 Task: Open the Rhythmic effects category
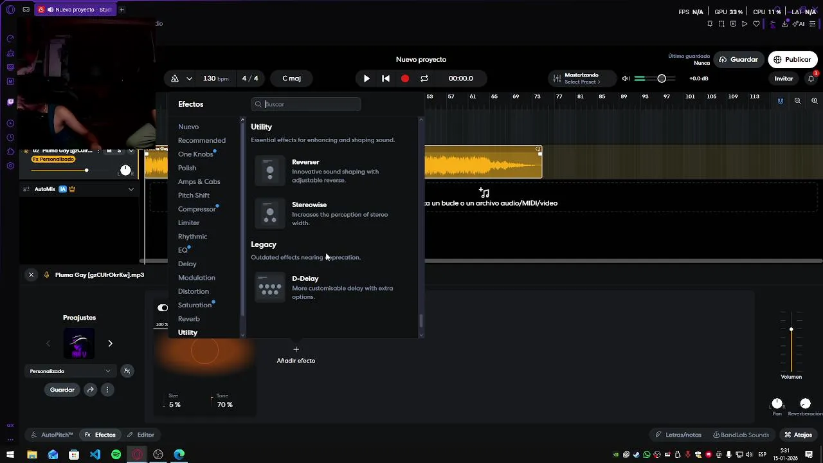click(192, 237)
